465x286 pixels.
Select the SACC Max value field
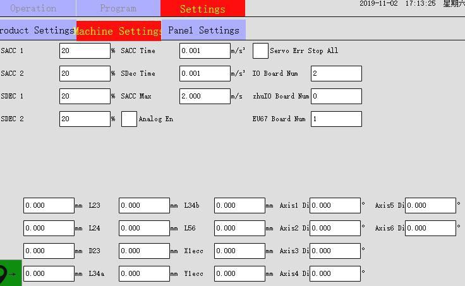[205, 96]
